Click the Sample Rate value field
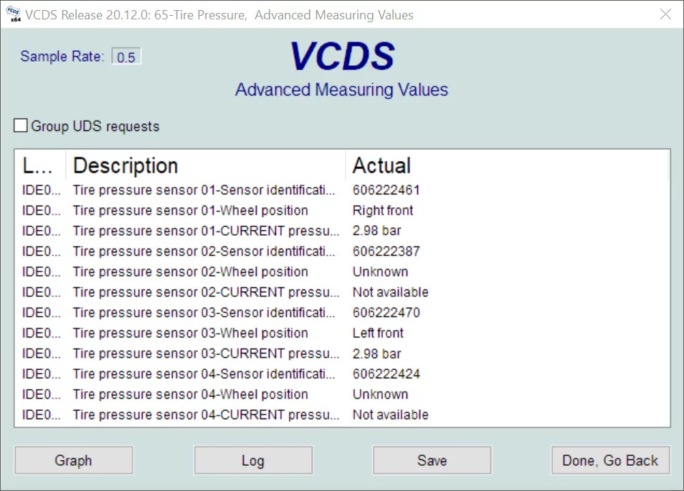 tap(127, 57)
